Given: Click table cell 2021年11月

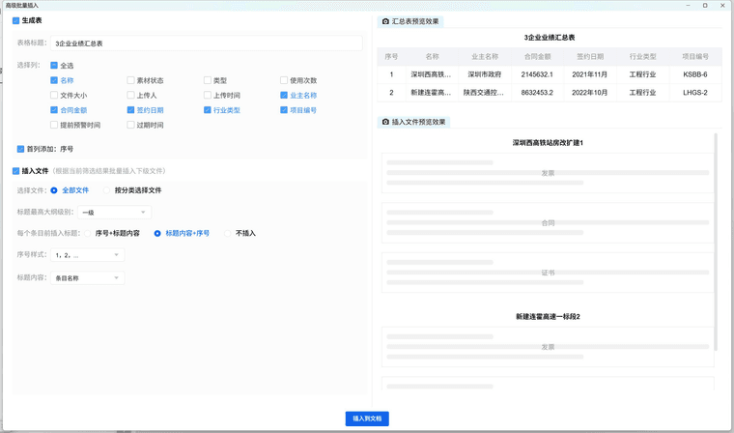Looking at the screenshot, I should coord(590,74).
